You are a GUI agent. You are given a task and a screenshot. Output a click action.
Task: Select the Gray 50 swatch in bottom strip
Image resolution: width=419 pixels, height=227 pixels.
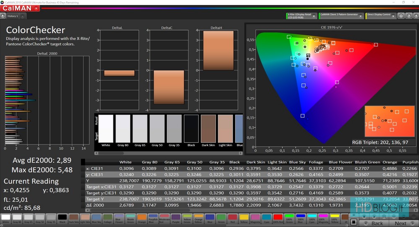pos(39,219)
